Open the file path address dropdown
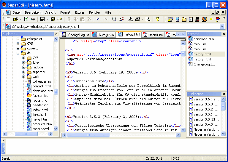 [x=222, y=27]
